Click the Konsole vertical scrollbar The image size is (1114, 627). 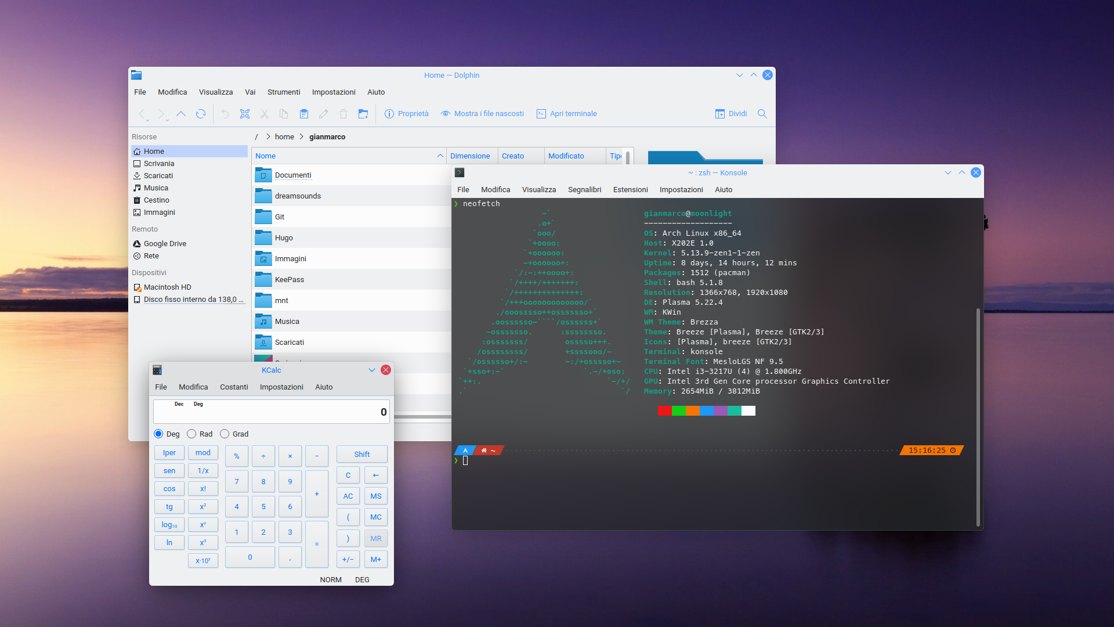click(978, 417)
